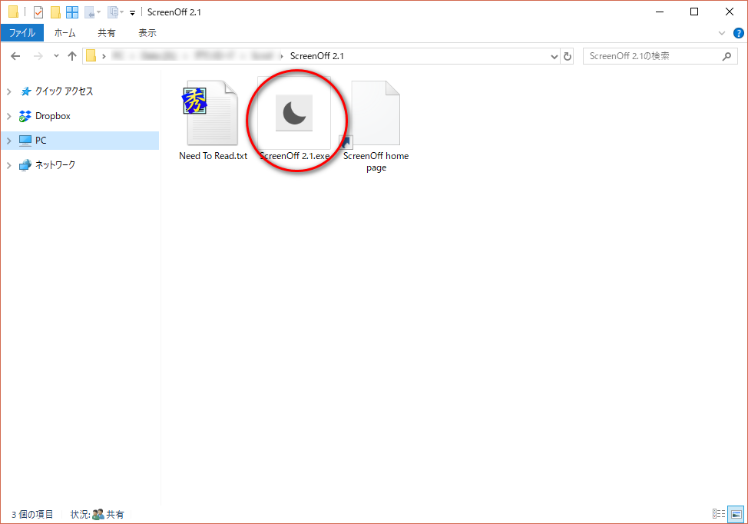Screen dimensions: 748x524
Task: Open the address bar history dropdown
Action: click(555, 56)
